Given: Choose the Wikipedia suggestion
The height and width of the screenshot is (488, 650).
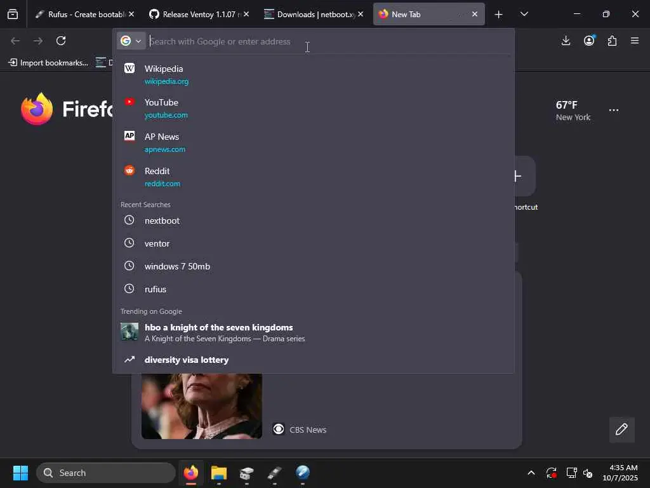Looking at the screenshot, I should point(314,74).
